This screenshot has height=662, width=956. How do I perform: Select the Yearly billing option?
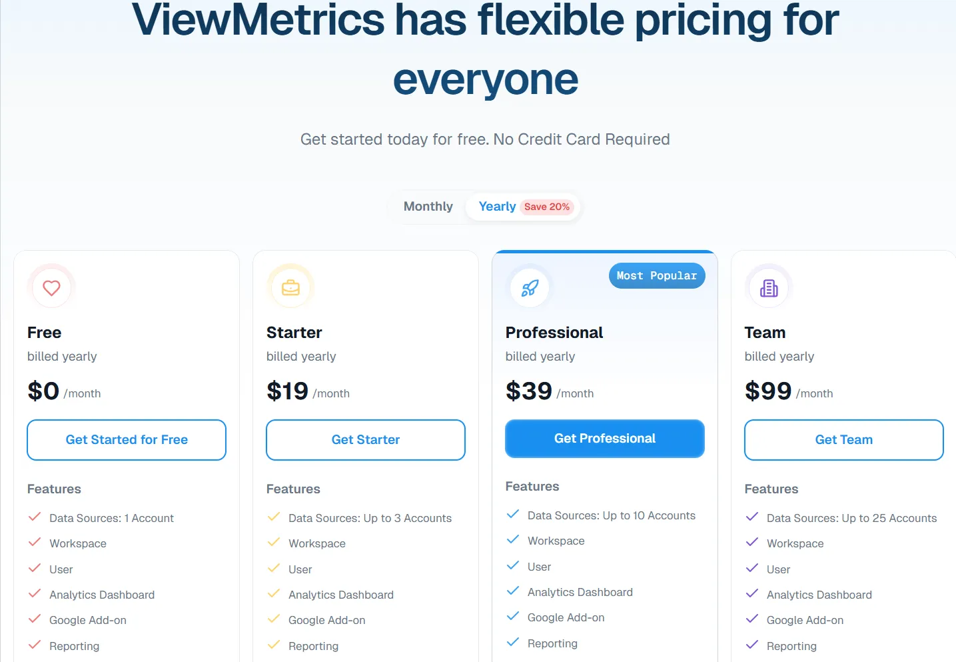coord(497,207)
